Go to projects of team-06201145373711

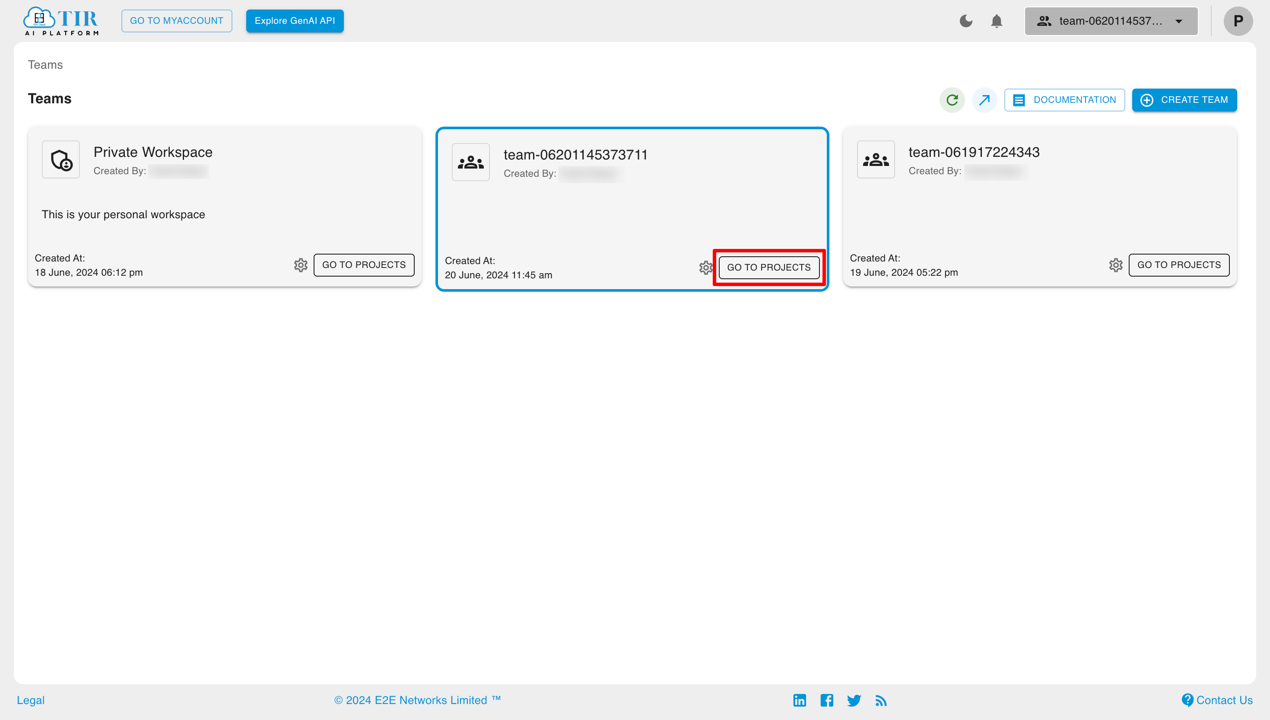point(768,267)
